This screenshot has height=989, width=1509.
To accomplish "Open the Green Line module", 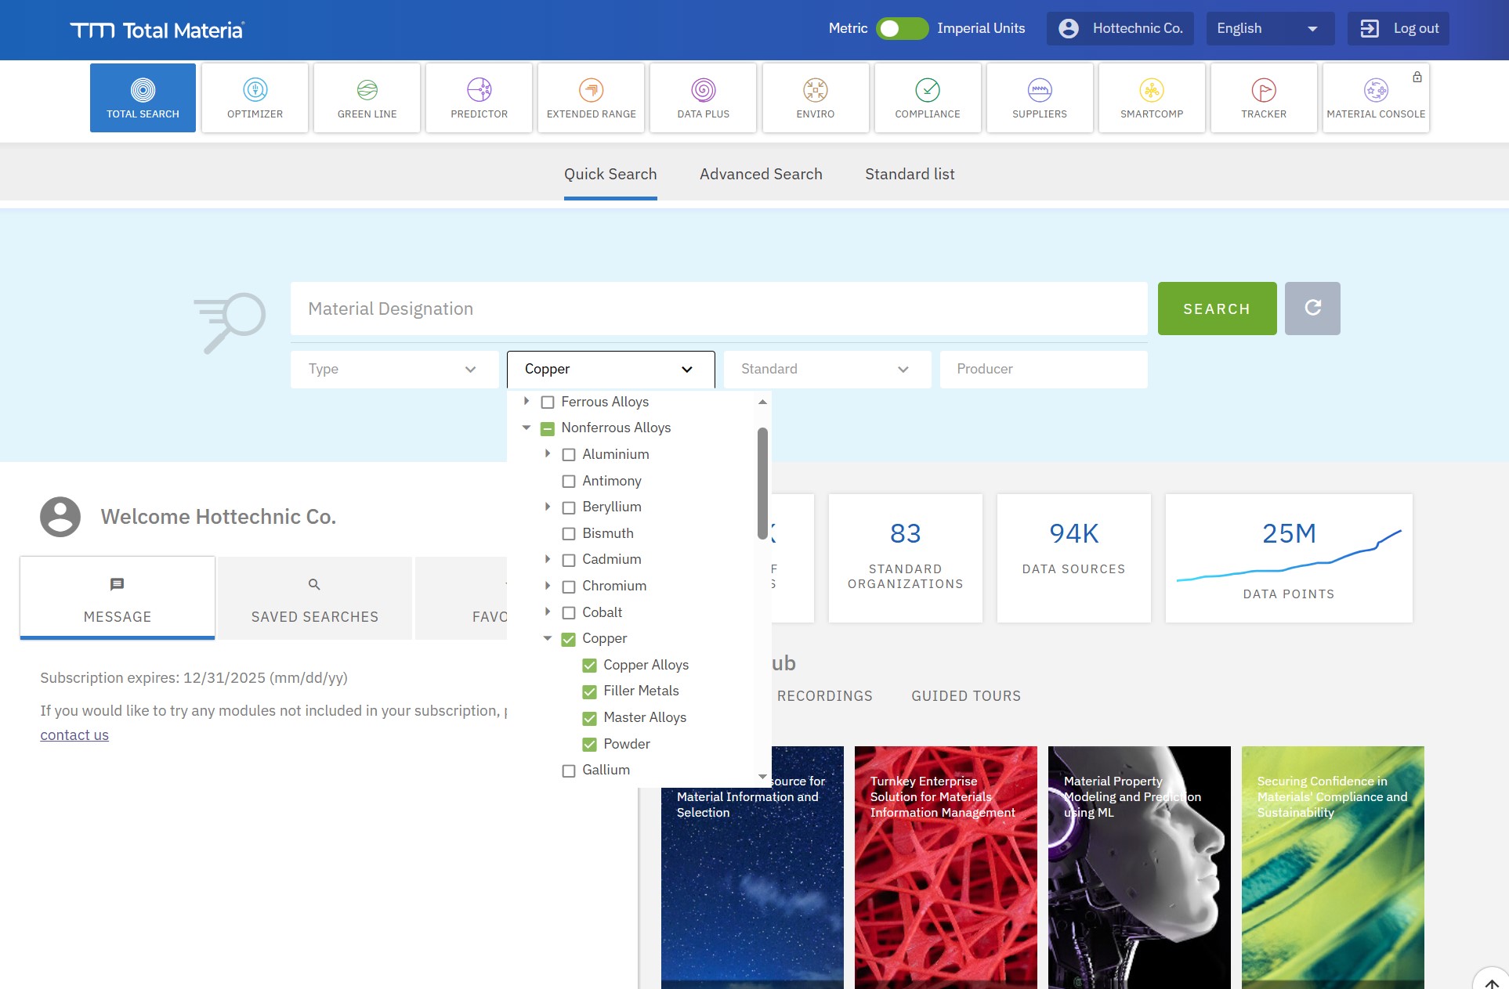I will pos(367,98).
